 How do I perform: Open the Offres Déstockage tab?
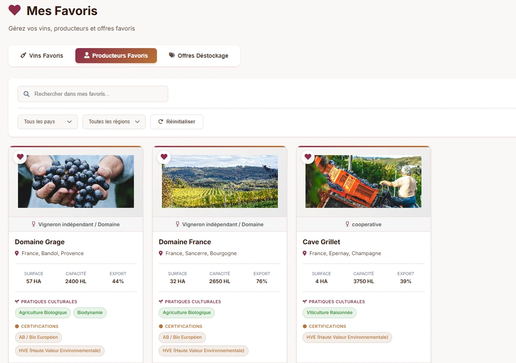click(x=199, y=56)
